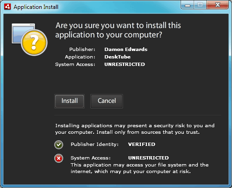Click the green checkmark verified icon
Screen dimensions: 232x188
pos(58,145)
